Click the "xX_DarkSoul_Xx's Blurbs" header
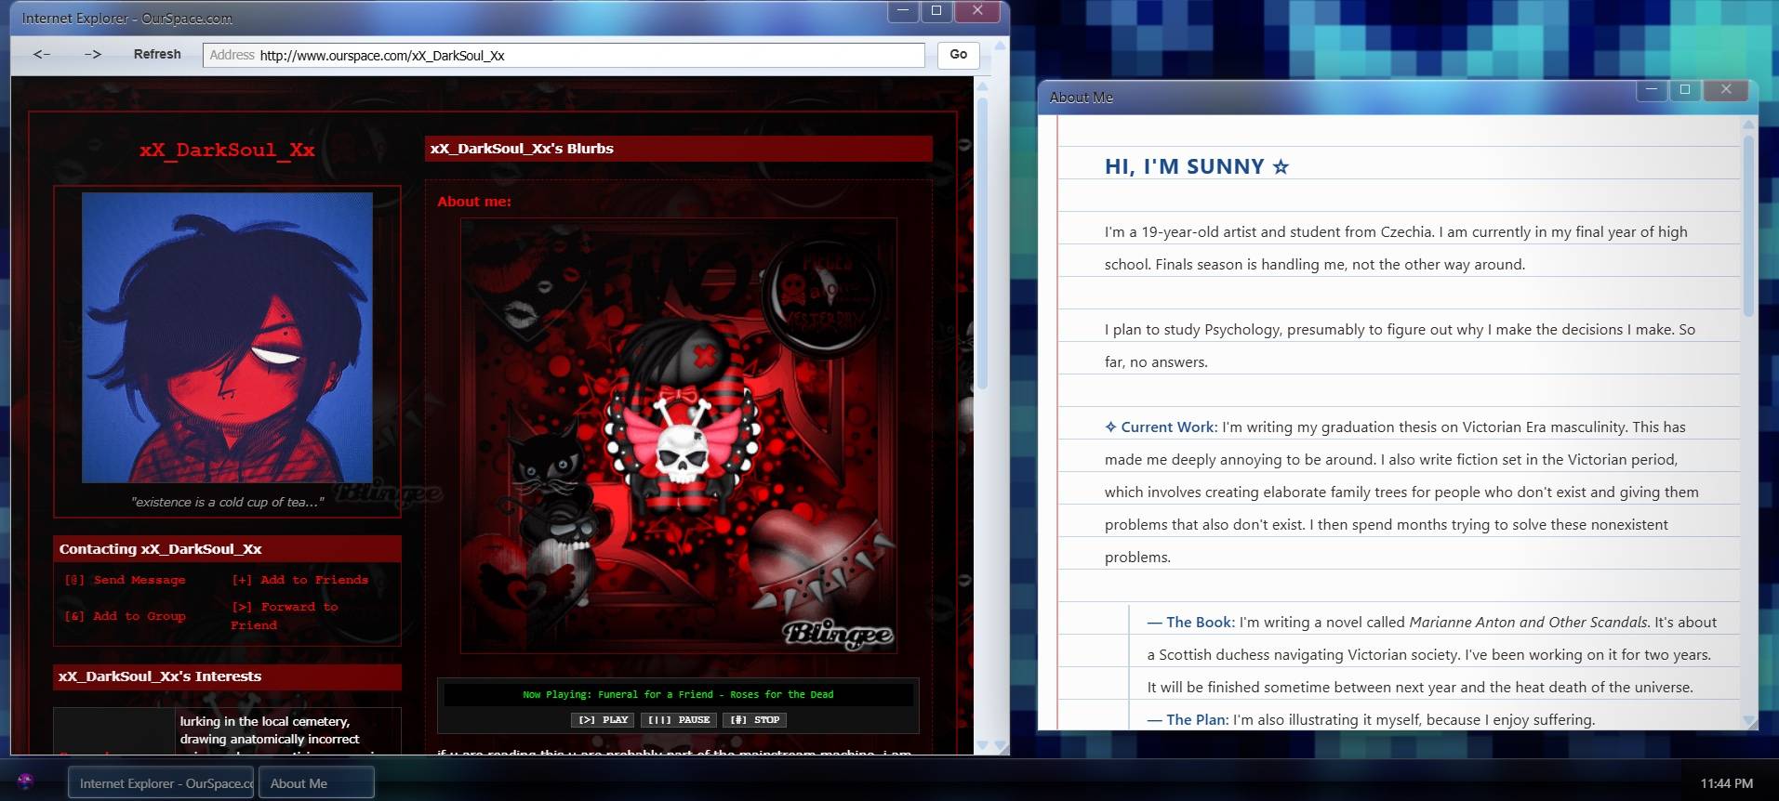The image size is (1779, 801). (x=679, y=149)
